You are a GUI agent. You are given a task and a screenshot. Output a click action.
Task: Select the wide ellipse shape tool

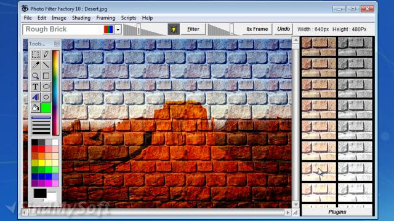click(46, 87)
